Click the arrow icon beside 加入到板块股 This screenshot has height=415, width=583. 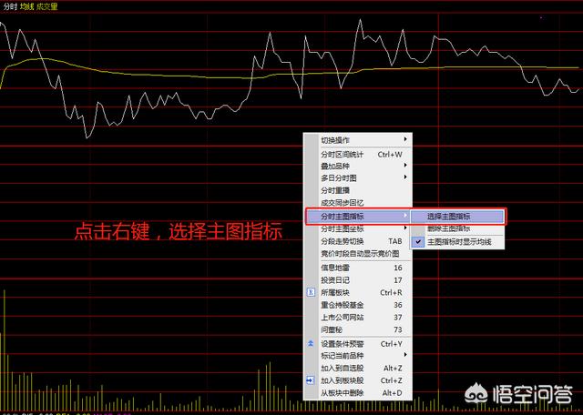[x=311, y=380]
